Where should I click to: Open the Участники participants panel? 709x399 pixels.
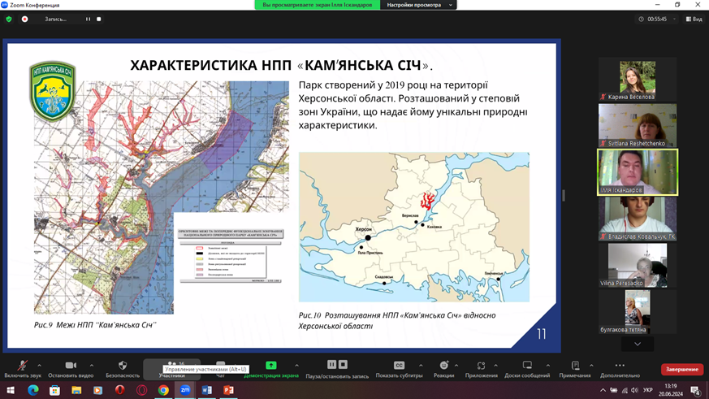(172, 365)
